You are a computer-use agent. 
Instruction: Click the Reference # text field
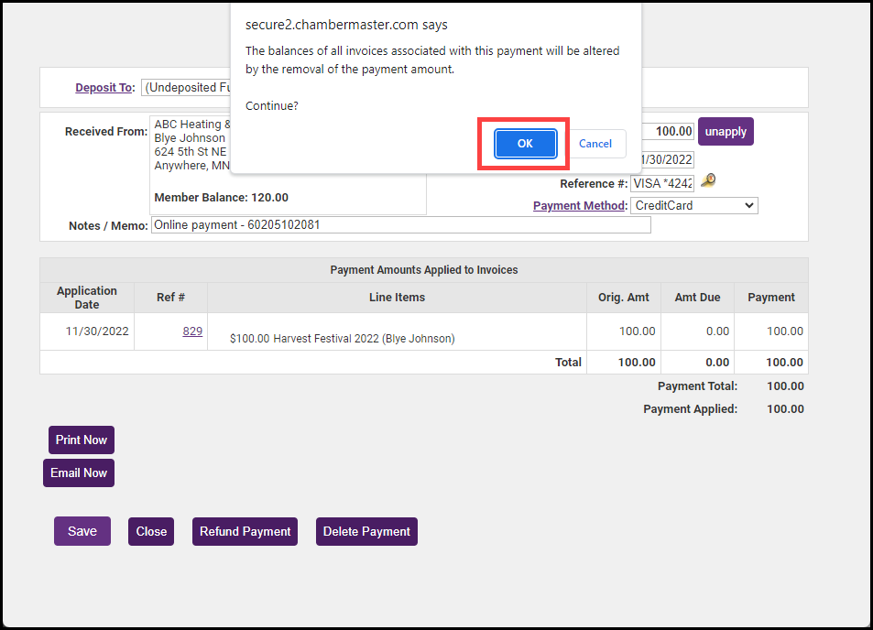tap(661, 183)
